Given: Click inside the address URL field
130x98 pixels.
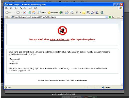Looking at the screenshot, I should pyautogui.click(x=59, y=17).
